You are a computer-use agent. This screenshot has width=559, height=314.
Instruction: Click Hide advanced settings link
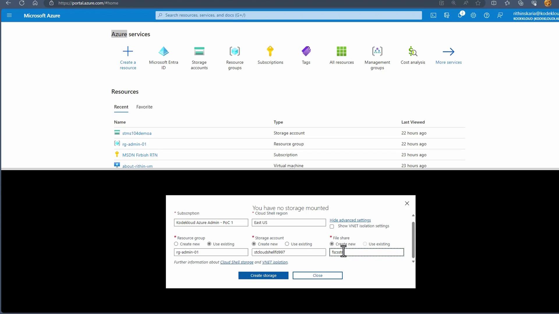tap(350, 220)
